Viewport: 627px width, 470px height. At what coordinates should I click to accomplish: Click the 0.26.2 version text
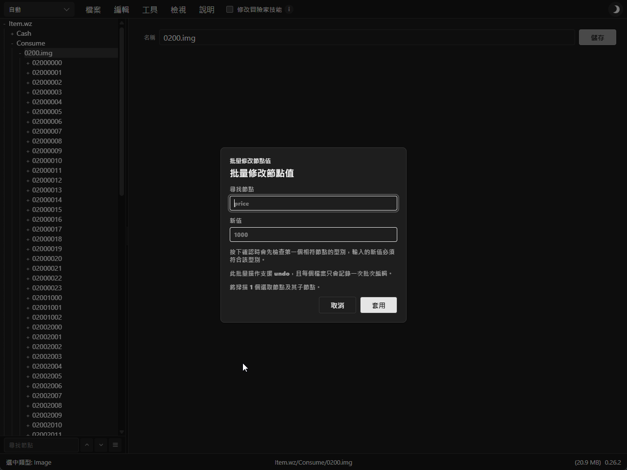tap(613, 462)
